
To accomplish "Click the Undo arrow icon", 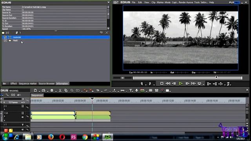I will (98, 90).
